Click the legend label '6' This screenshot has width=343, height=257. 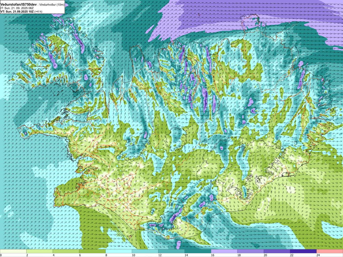(80, 255)
